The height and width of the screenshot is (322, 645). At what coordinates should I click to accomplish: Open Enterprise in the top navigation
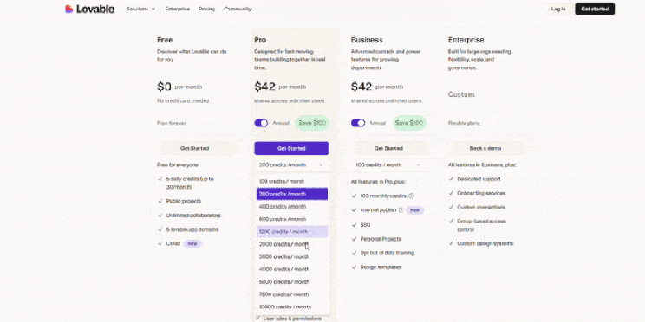[x=178, y=9]
